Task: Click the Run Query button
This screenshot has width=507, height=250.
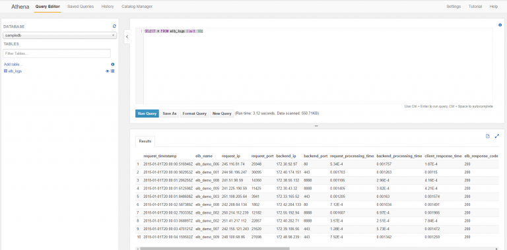Action: [x=147, y=113]
